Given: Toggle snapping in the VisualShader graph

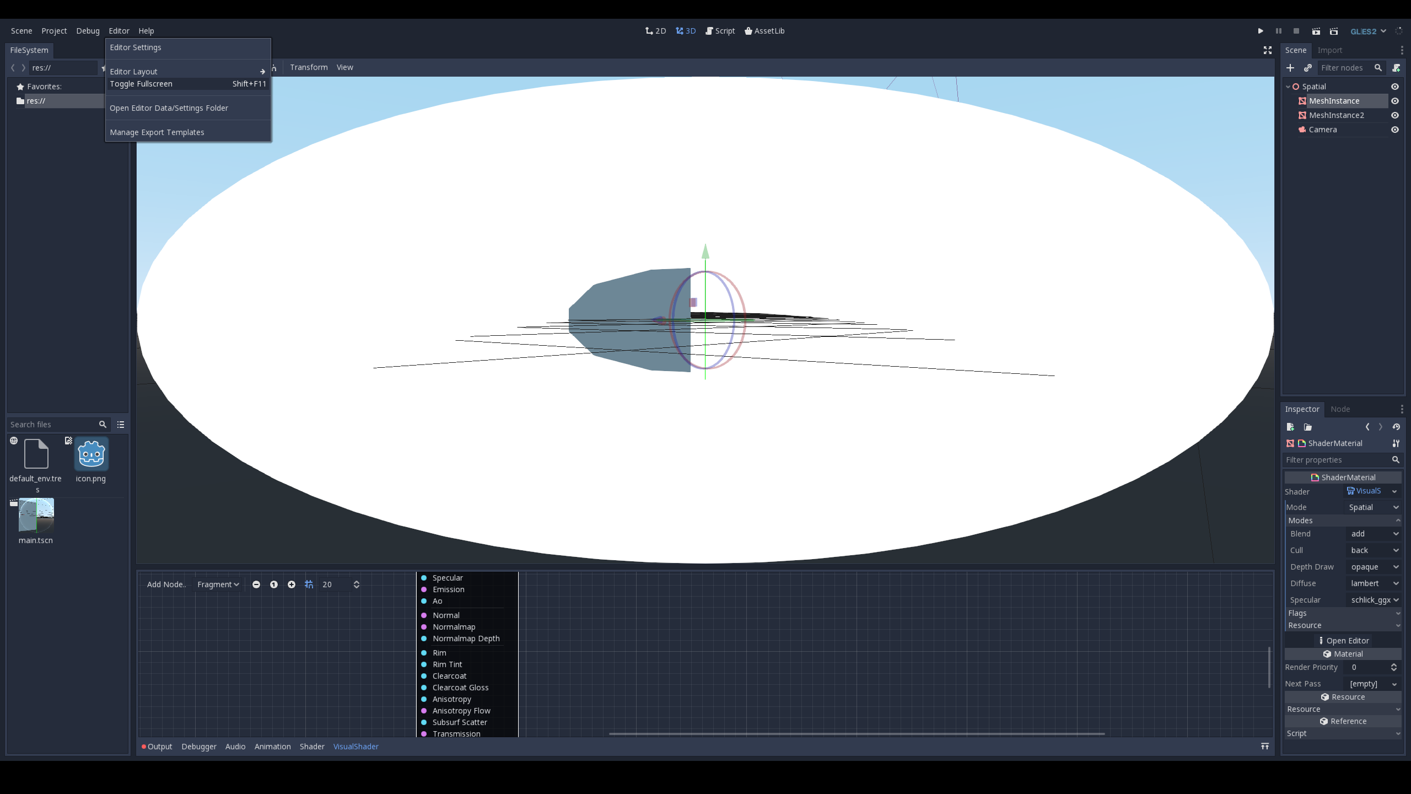Looking at the screenshot, I should click(309, 584).
